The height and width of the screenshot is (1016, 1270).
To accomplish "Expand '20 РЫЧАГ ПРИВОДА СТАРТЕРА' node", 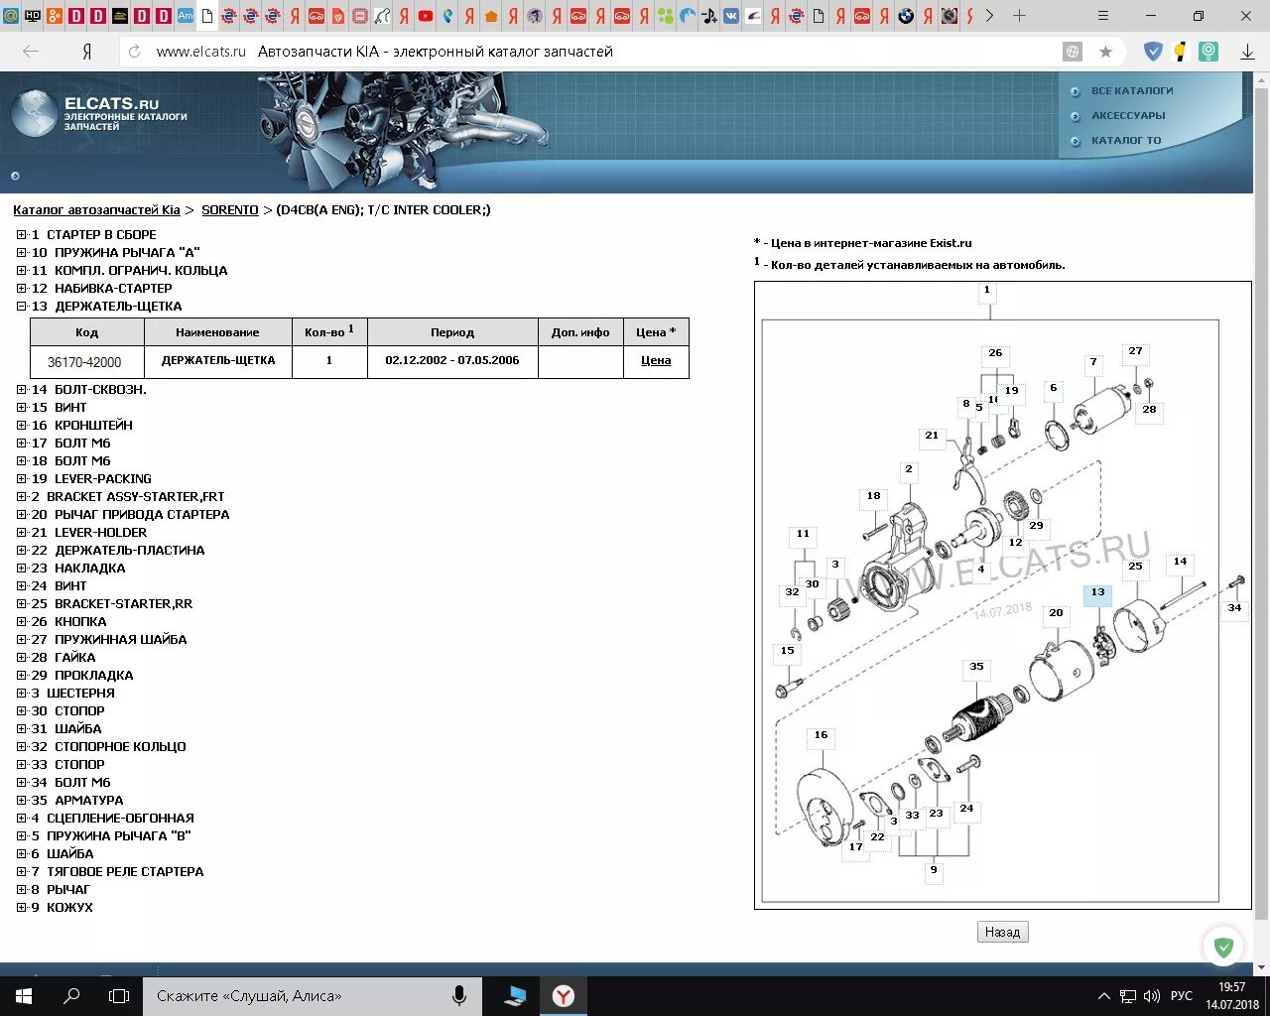I will (22, 515).
